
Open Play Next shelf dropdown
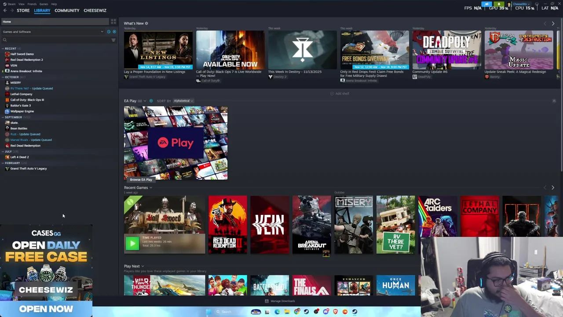[x=143, y=266]
